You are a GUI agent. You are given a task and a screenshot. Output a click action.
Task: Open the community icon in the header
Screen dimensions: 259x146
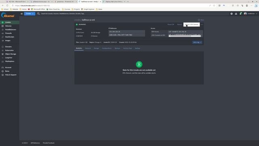click(x=236, y=14)
